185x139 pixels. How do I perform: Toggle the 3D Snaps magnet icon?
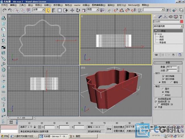pyautogui.click(x=116, y=10)
